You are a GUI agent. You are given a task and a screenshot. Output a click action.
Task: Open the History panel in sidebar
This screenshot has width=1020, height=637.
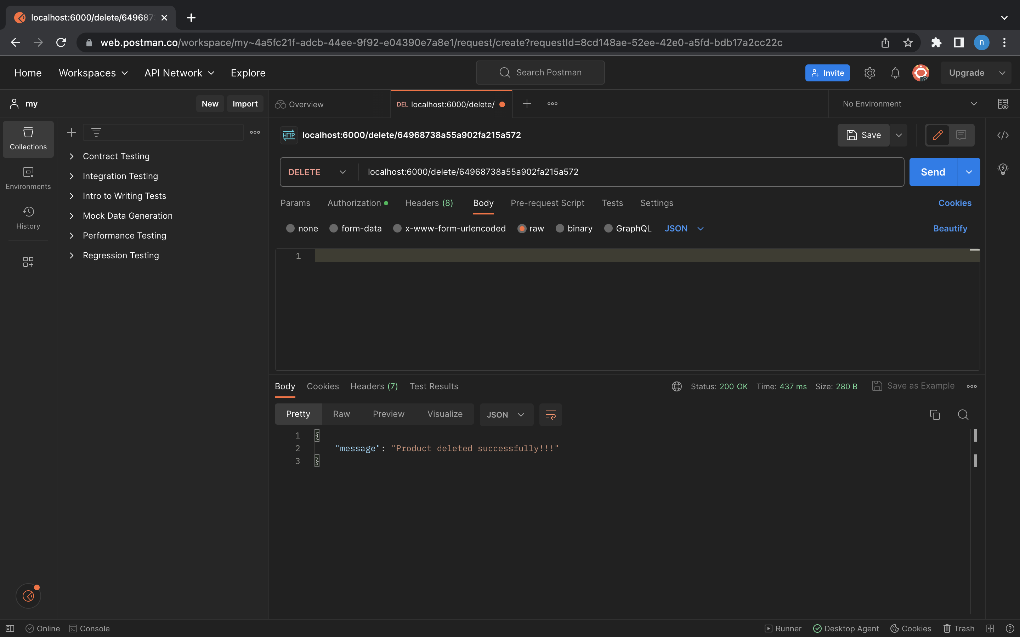(x=28, y=218)
